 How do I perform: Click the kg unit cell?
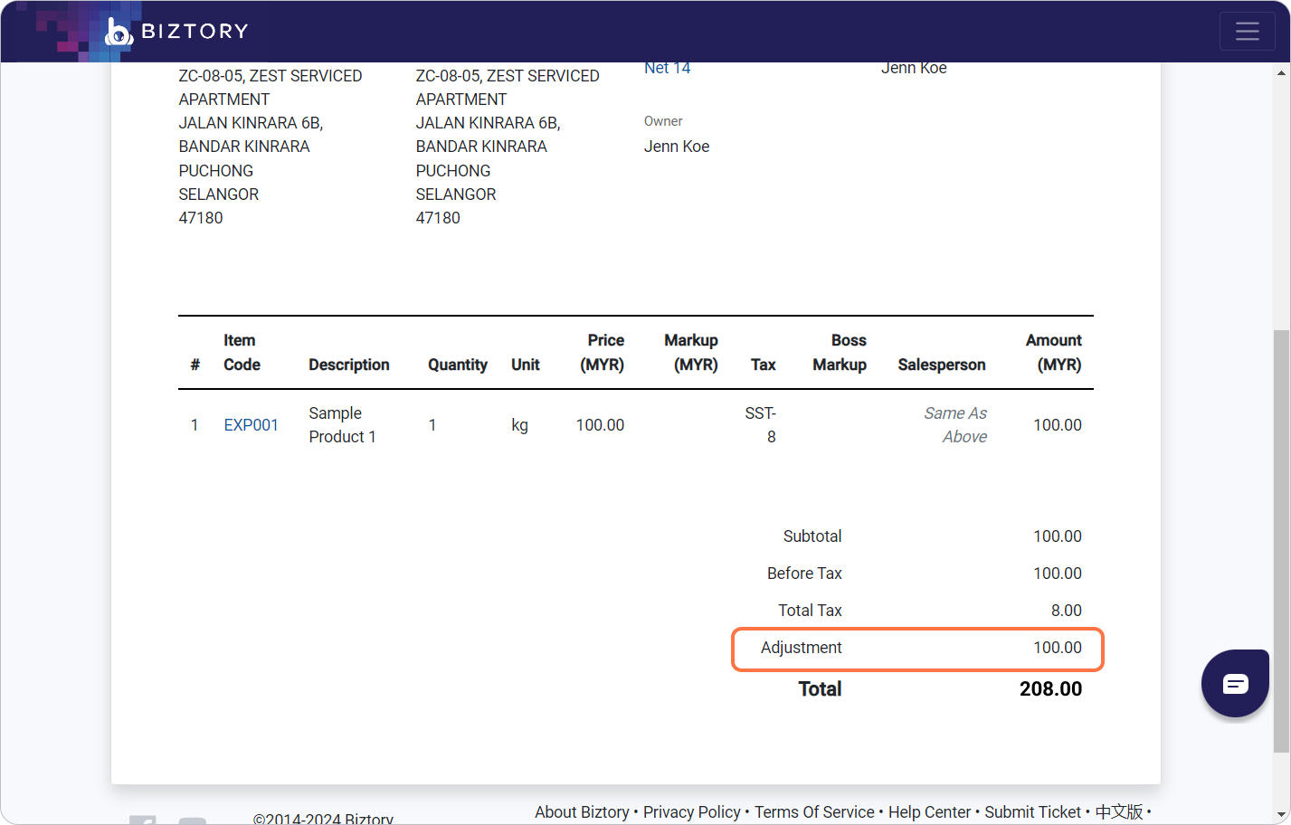[x=519, y=425]
